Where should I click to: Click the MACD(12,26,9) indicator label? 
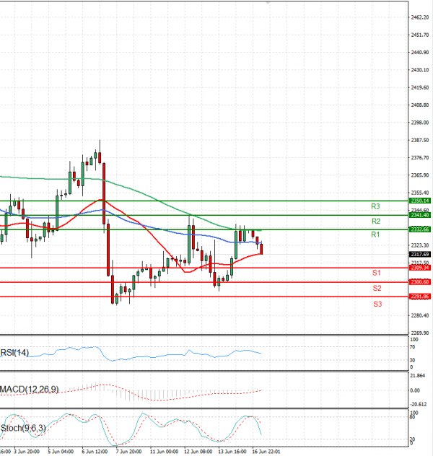30,389
